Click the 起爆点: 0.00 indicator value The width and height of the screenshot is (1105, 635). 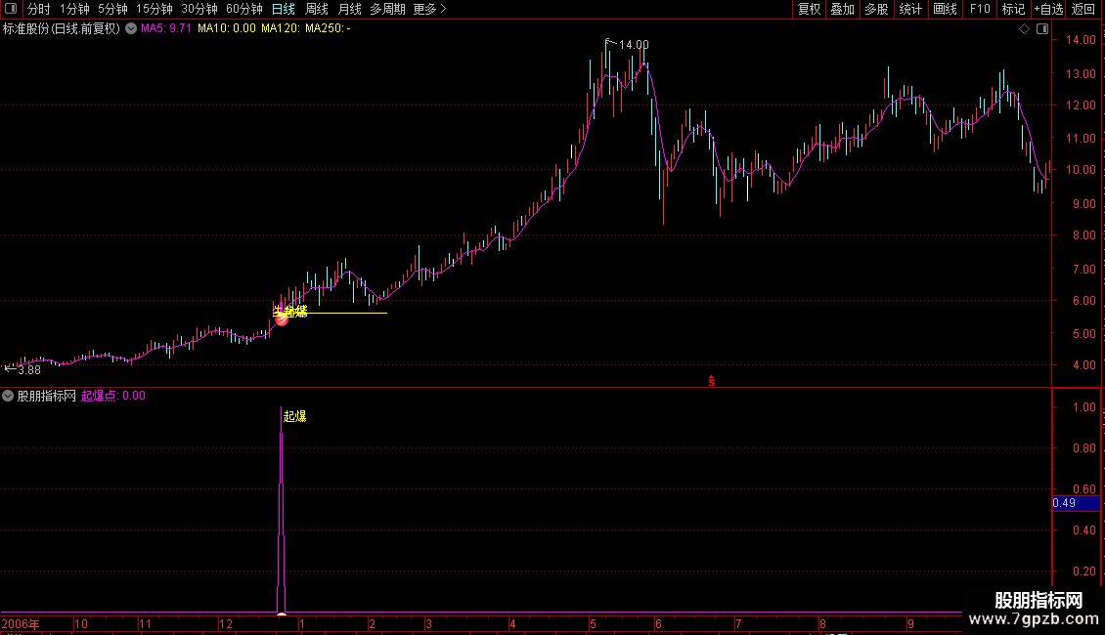tap(113, 396)
